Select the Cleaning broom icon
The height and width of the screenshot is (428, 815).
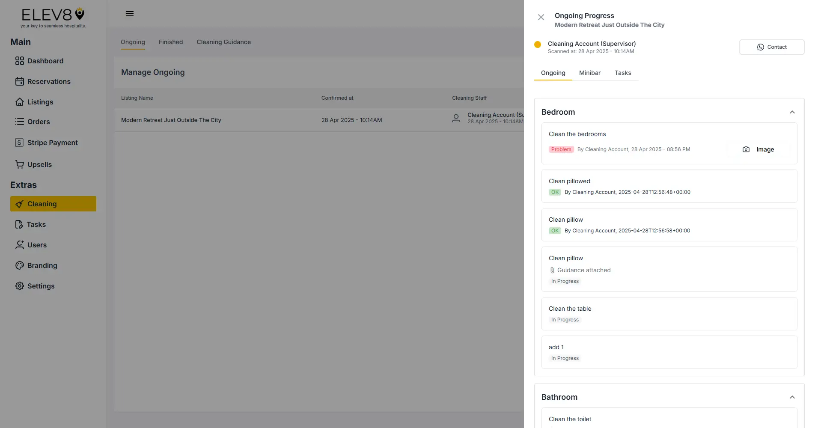click(20, 204)
